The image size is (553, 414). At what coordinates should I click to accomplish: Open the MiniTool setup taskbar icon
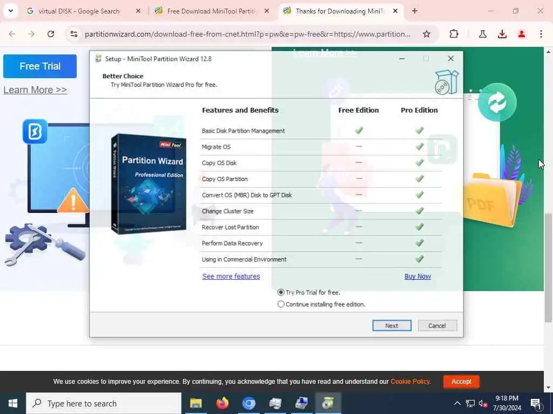pos(328,403)
